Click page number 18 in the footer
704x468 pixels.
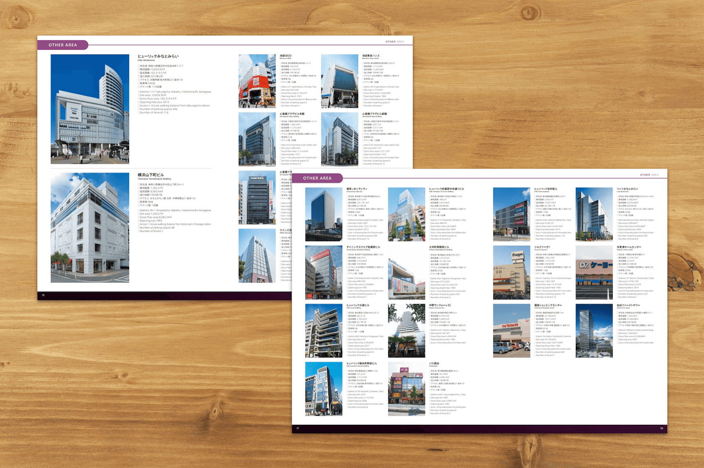coord(661,428)
